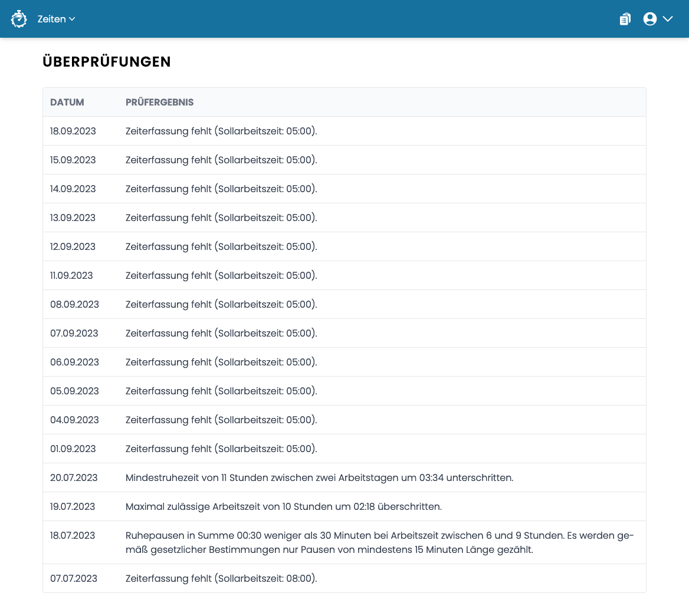Click the 04.09.2023 Zeiterfassung fehlt result
The image size is (689, 603).
click(221, 420)
